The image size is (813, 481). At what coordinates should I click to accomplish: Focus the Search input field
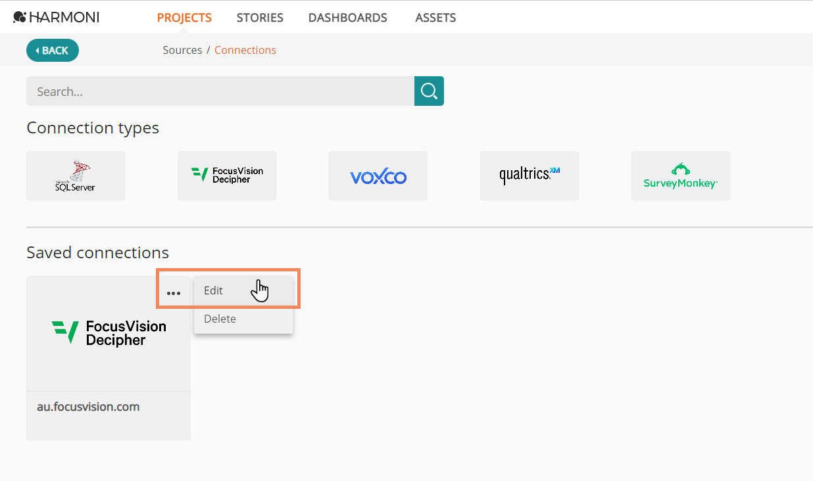point(220,91)
